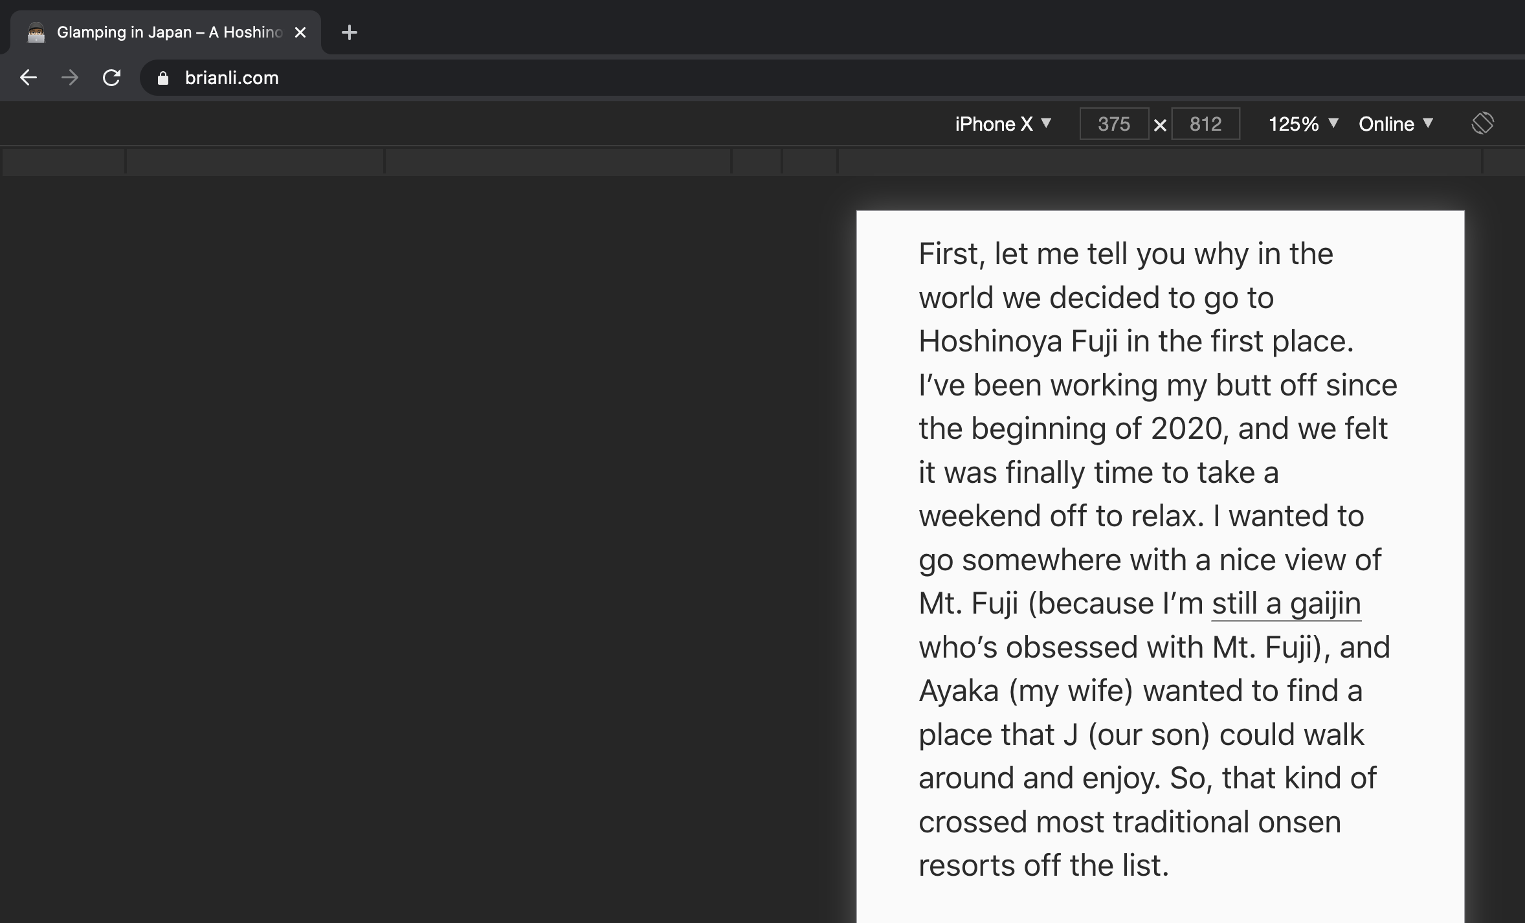1525x923 pixels.
Task: Click the text "Ayaka (my wife) wanted to find a"
Action: pos(1141,691)
